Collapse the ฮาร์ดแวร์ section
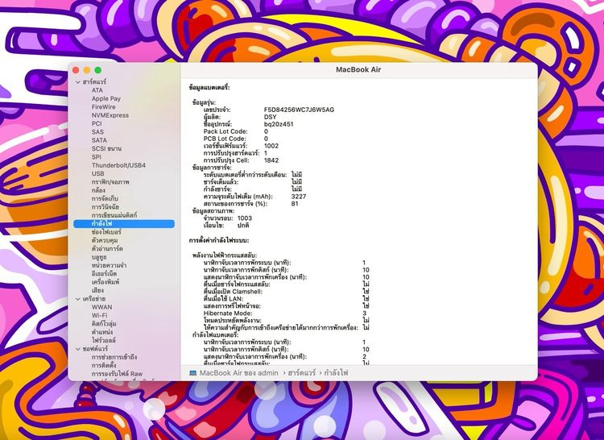The width and height of the screenshot is (604, 440). coord(77,82)
